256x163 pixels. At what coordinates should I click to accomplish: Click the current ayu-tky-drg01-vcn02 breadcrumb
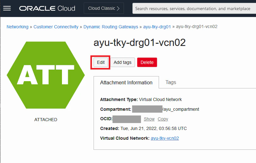point(197,27)
